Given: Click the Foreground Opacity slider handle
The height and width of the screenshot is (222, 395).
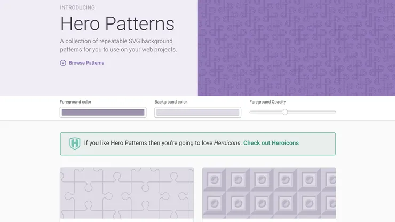Looking at the screenshot, I should 285,112.
